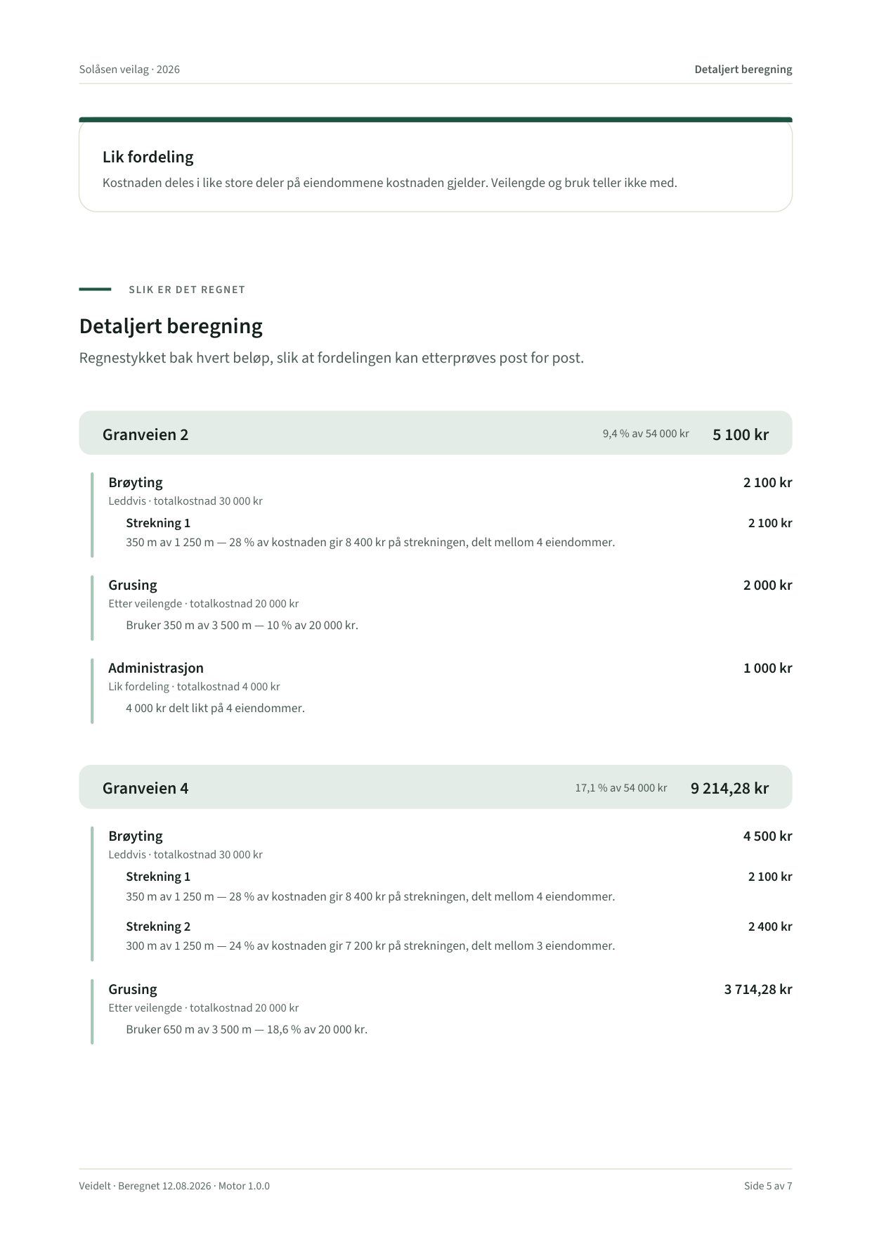Click Brøyting 4 500 kr amount
The height and width of the screenshot is (1233, 872).
click(x=767, y=836)
